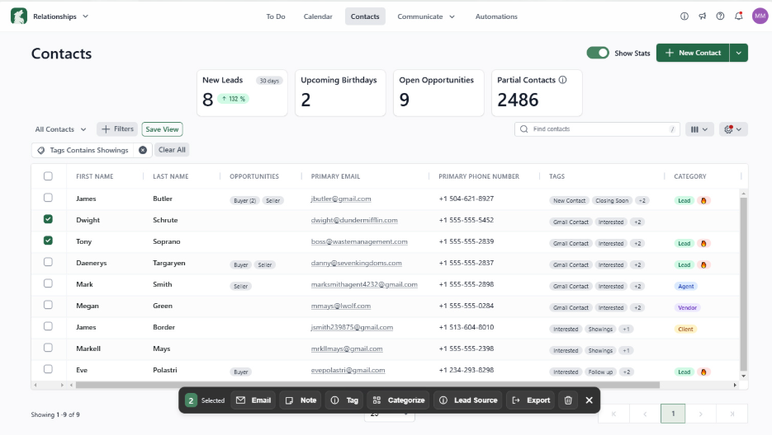
Task: Click the search magnifier icon in Find contacts
Action: (x=523, y=129)
